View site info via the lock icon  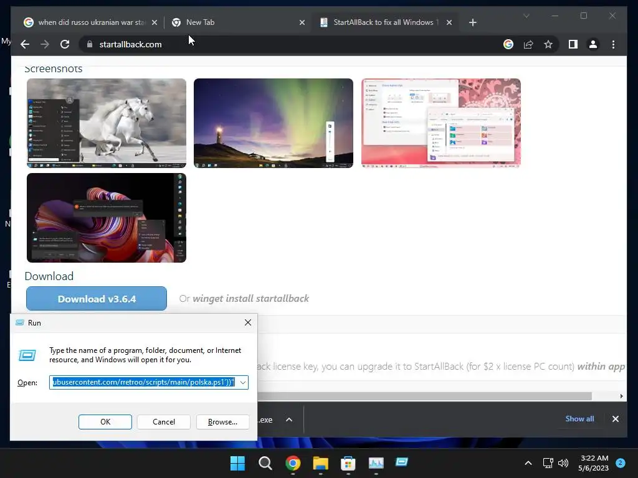point(90,44)
